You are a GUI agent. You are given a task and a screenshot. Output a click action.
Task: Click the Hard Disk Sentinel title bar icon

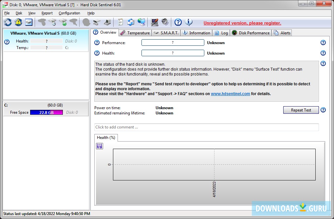(x=5, y=5)
